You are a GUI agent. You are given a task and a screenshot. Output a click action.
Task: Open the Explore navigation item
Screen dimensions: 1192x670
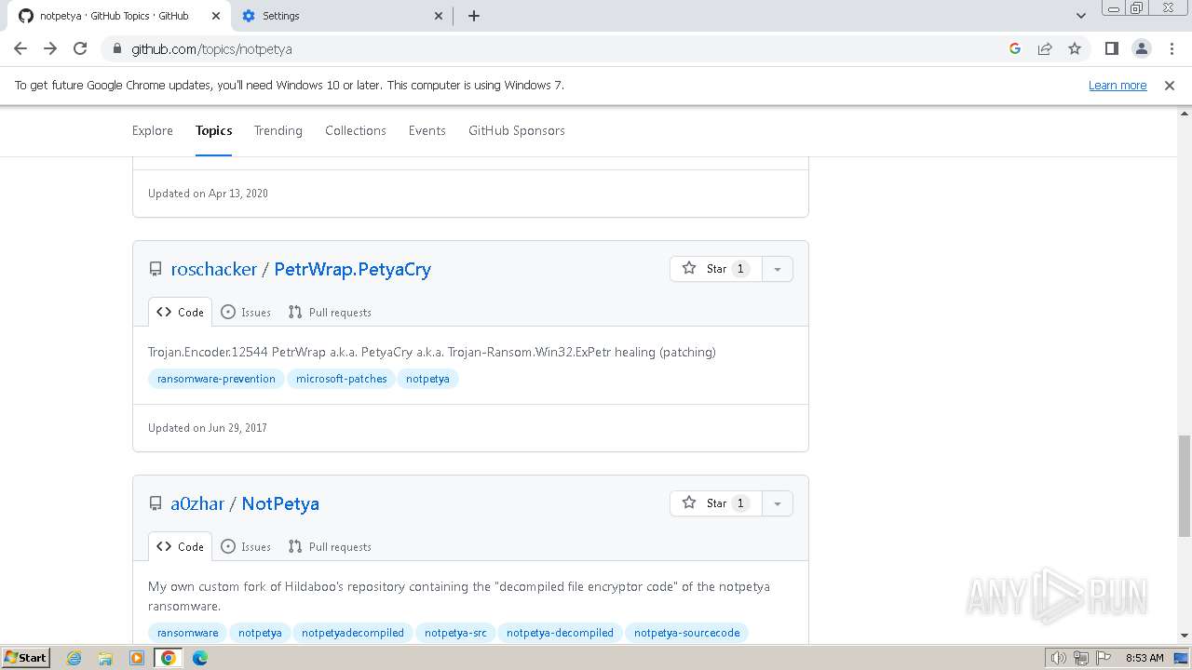click(x=153, y=130)
